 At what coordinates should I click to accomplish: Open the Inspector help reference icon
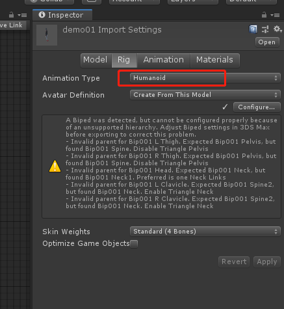pyautogui.click(x=253, y=29)
